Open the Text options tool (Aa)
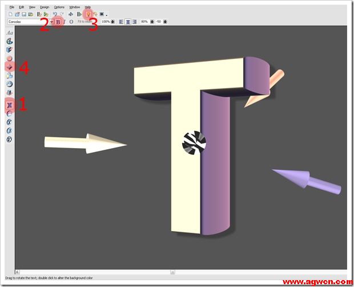This screenshot has height=287, width=354. tap(10, 33)
